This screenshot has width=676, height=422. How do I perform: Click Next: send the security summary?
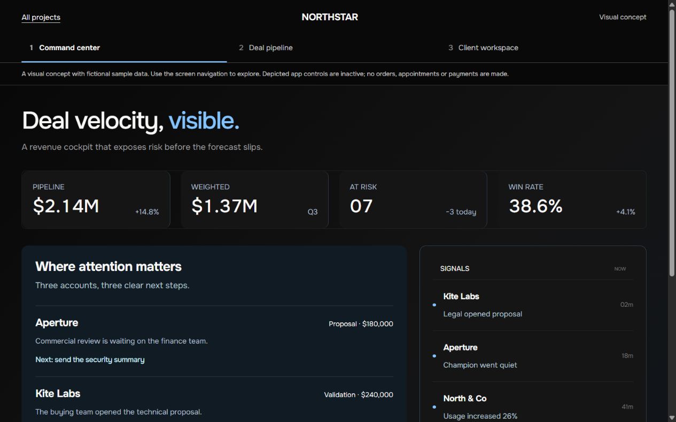(x=90, y=360)
